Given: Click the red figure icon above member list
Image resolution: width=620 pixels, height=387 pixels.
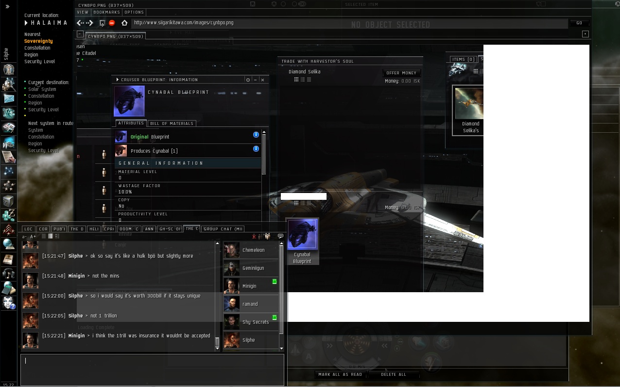Looking at the screenshot, I should click(254, 236).
